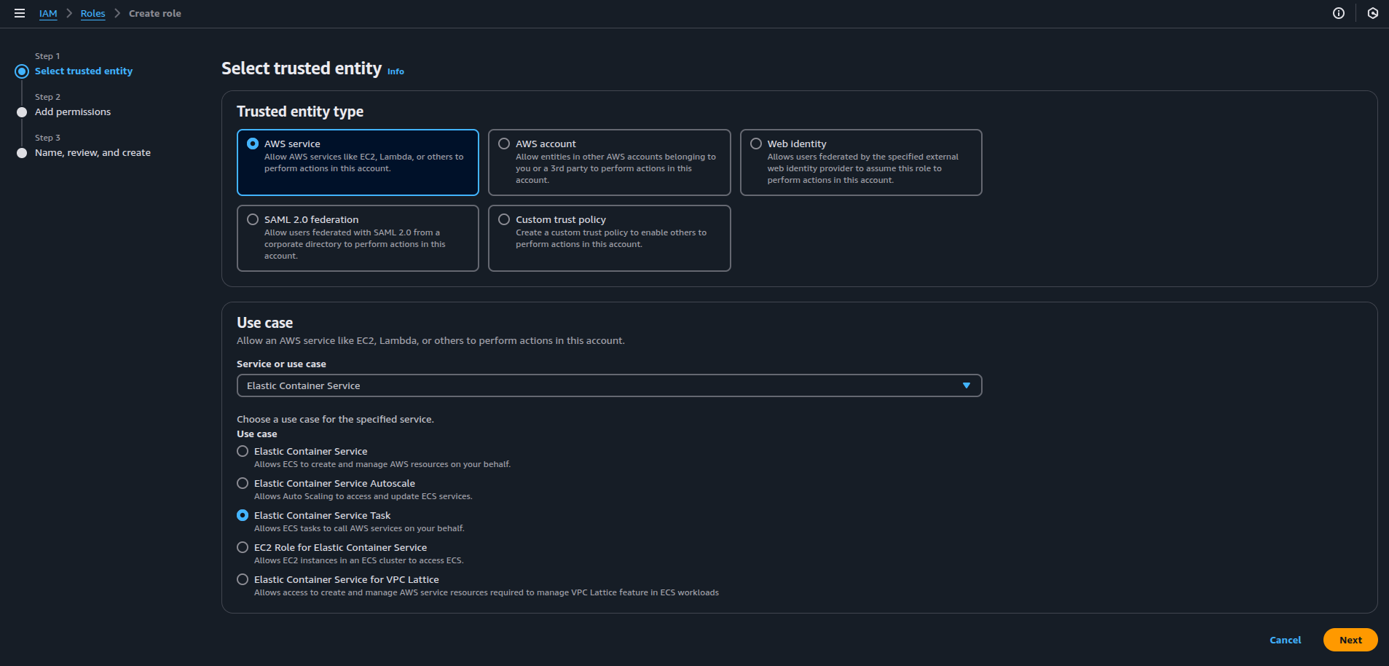Select Custom trust policy option

click(504, 219)
